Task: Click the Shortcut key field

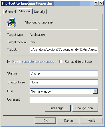Action: tap(64, 83)
